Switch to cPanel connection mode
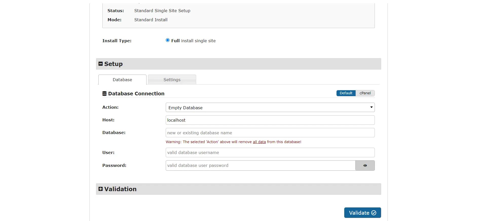 365,93
